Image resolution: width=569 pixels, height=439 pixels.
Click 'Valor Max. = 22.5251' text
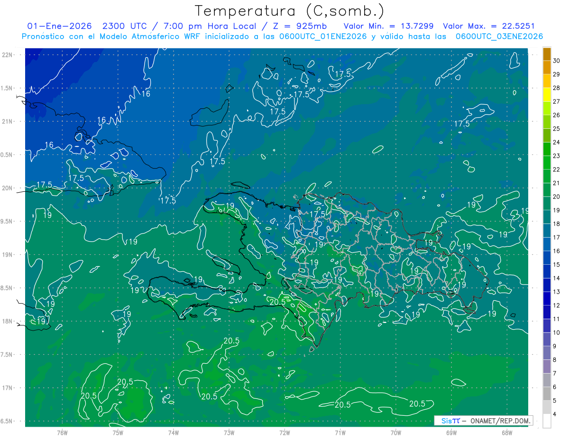click(488, 26)
